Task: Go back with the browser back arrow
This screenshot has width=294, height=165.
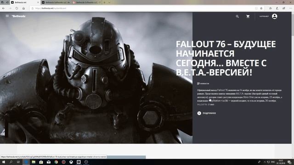Action: pos(4,8)
